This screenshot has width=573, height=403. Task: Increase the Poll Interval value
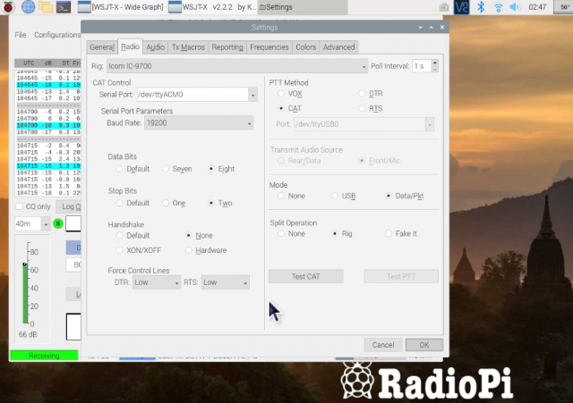click(x=434, y=63)
